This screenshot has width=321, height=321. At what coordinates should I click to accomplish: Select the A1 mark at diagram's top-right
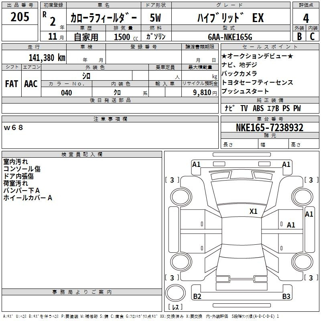tap(286, 164)
